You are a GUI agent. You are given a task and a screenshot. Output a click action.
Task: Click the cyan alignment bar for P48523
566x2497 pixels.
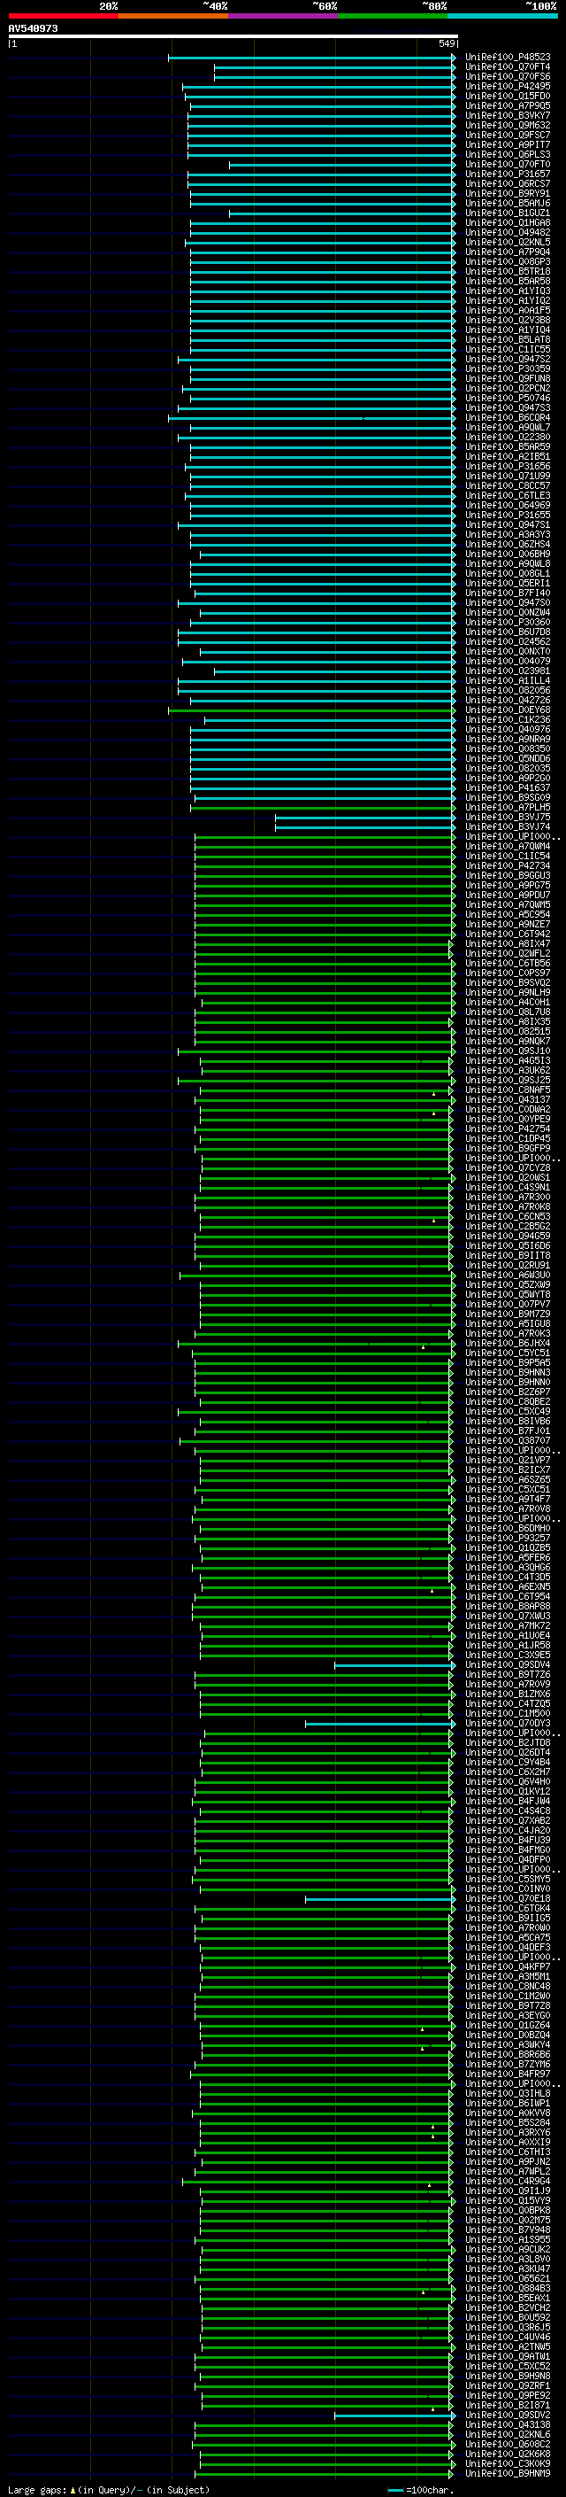pyautogui.click(x=311, y=58)
